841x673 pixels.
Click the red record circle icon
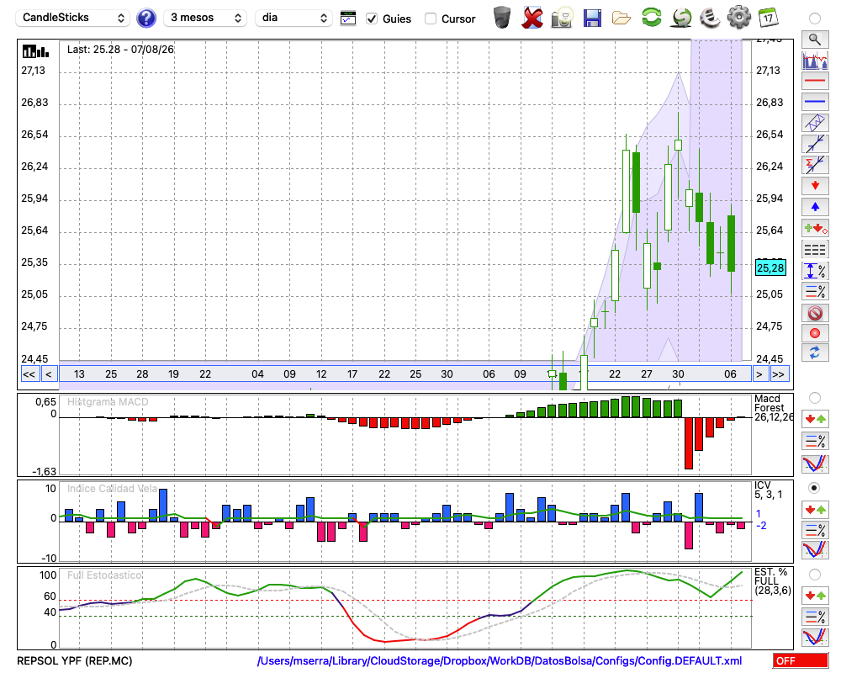[x=815, y=333]
